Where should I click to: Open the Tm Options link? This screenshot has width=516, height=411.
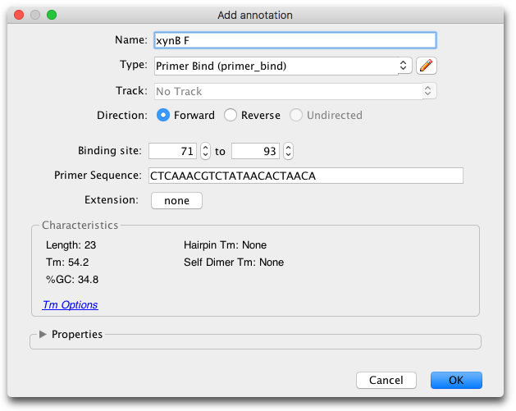pyautogui.click(x=70, y=304)
